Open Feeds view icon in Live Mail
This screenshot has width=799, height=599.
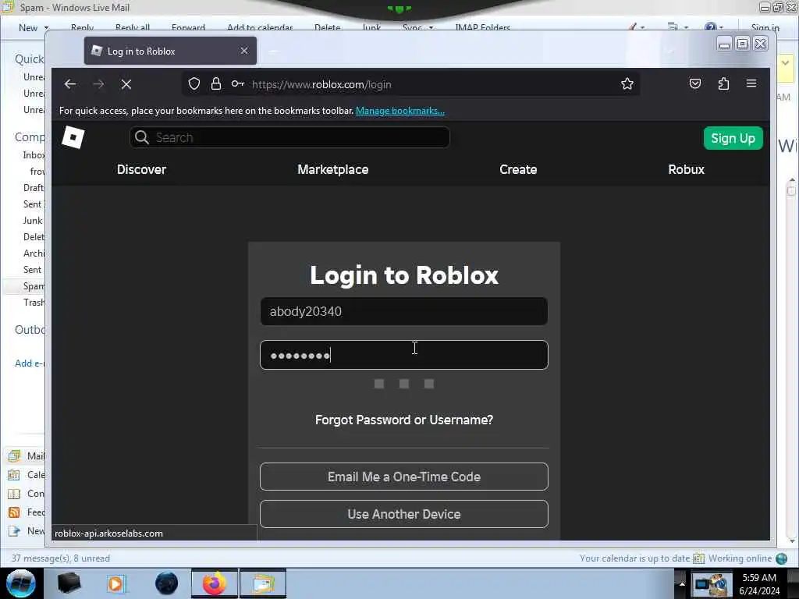click(14, 512)
